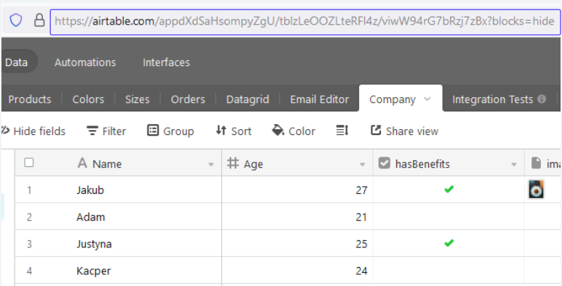
Task: Click the age cell showing 25
Action: [x=297, y=243]
